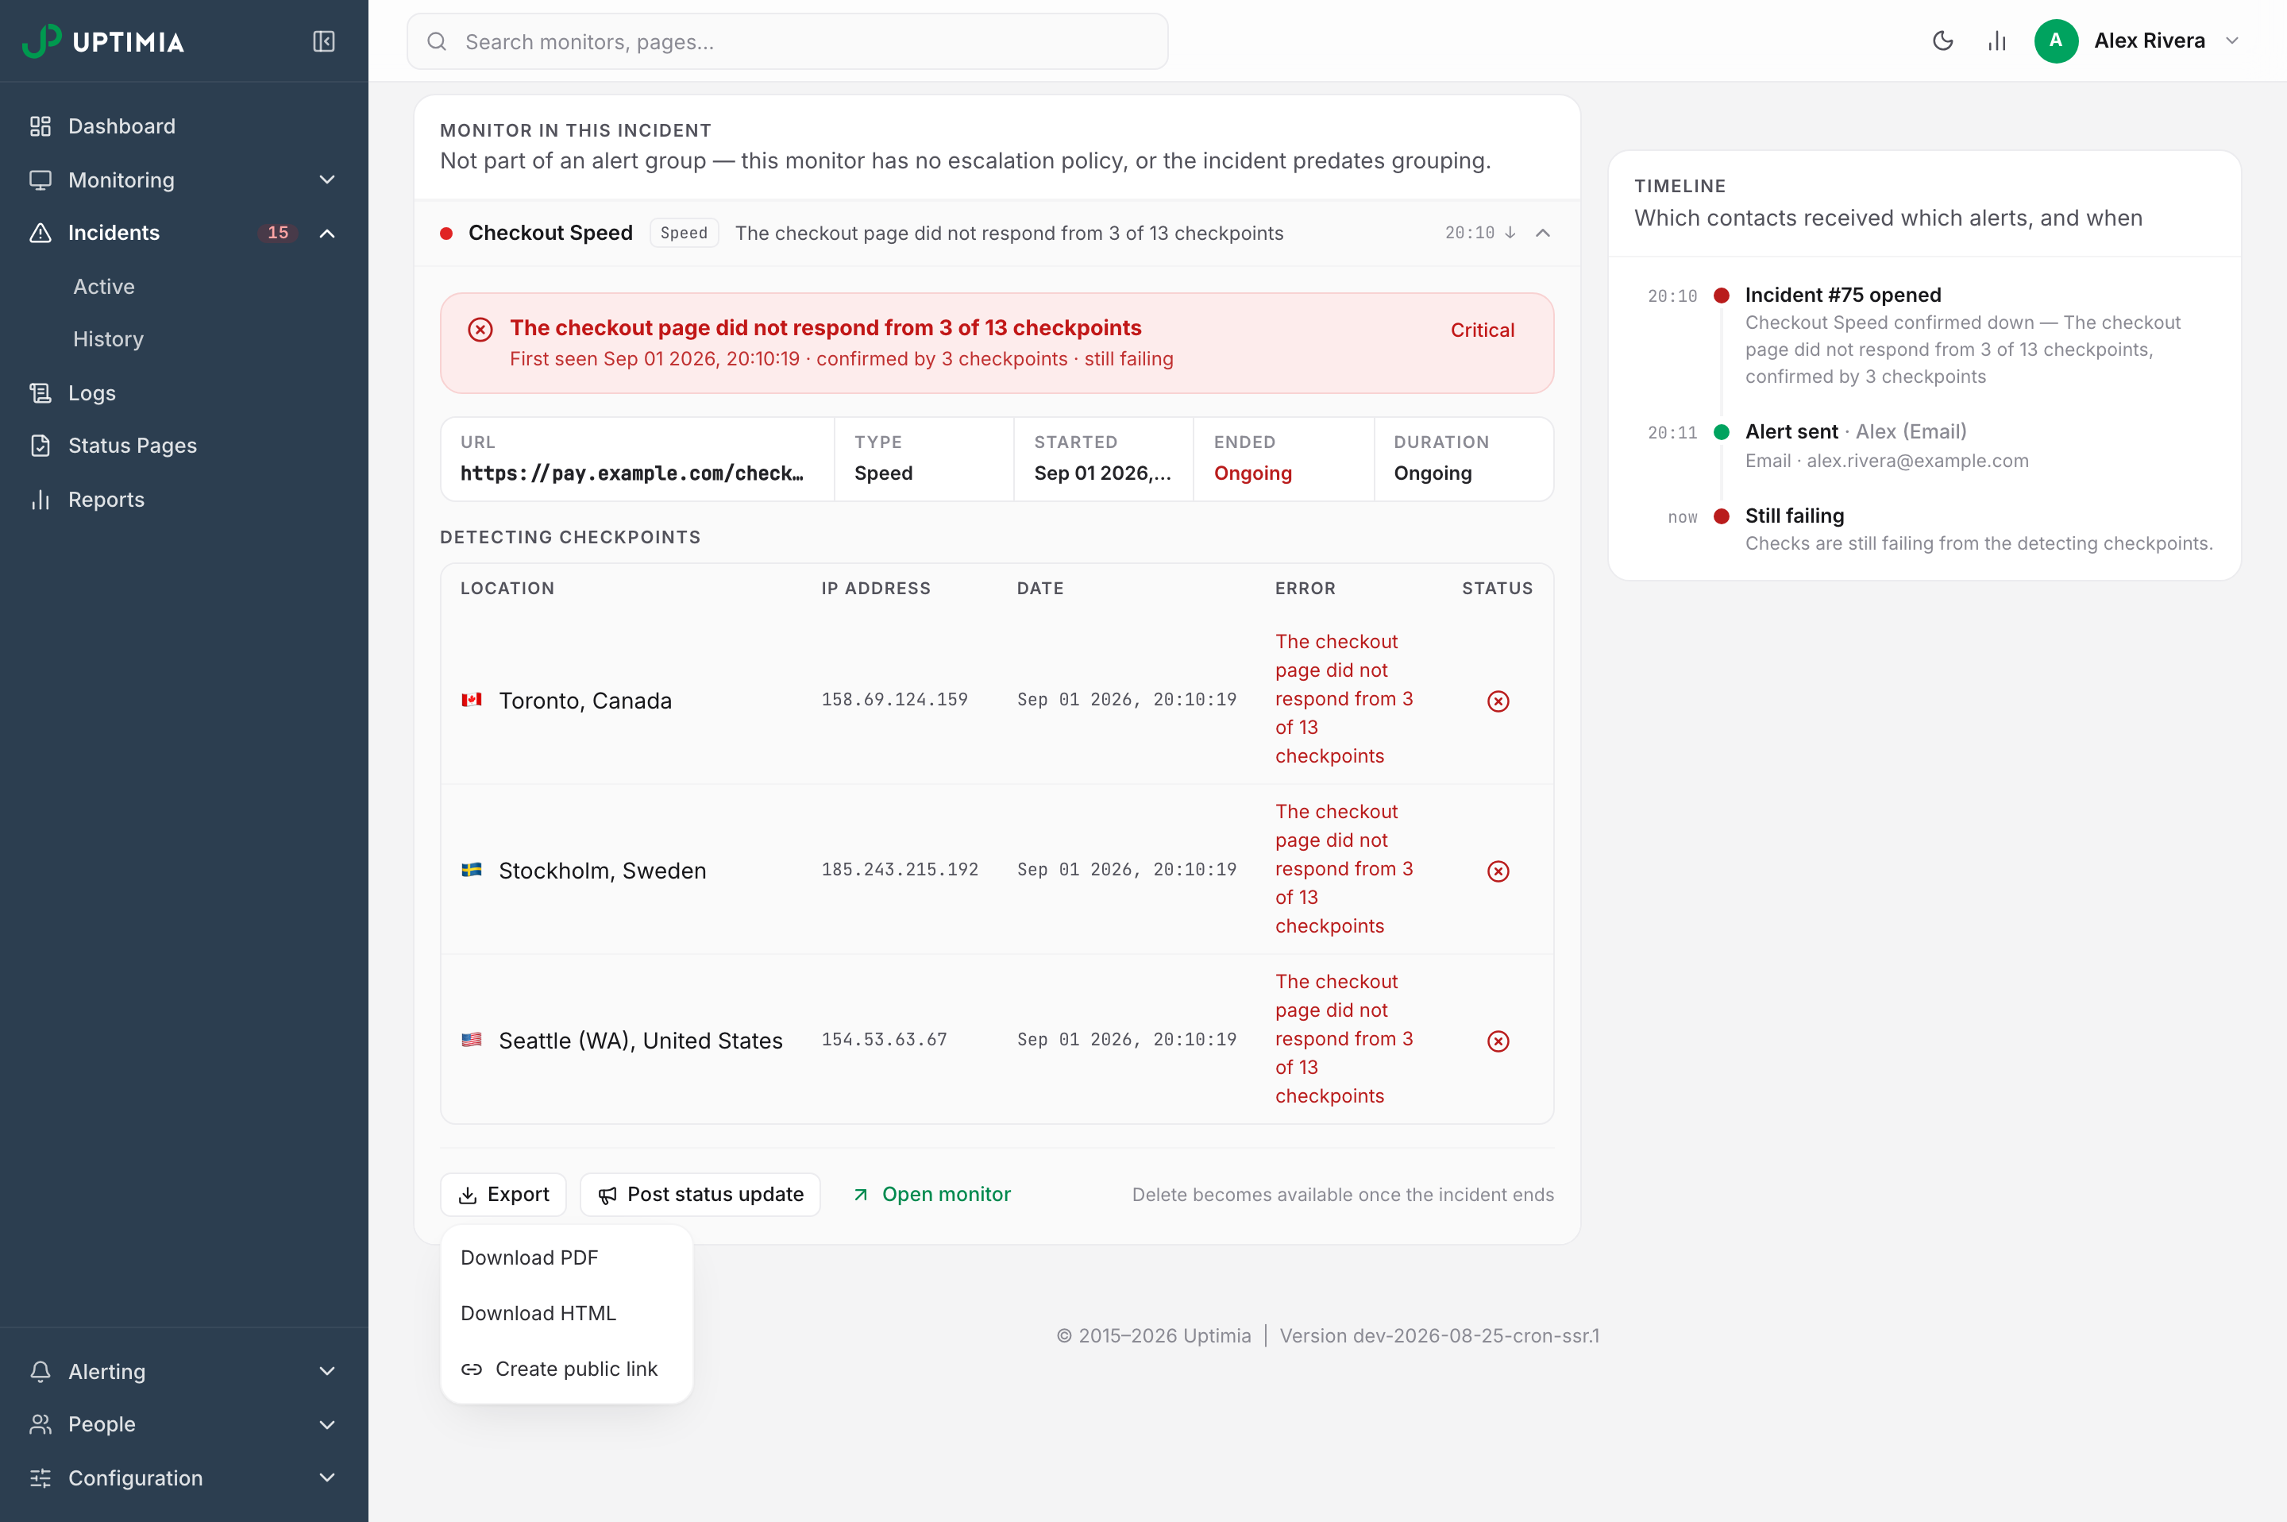Click the https://pay.example.com/check… URL
The height and width of the screenshot is (1522, 2287).
coord(631,473)
